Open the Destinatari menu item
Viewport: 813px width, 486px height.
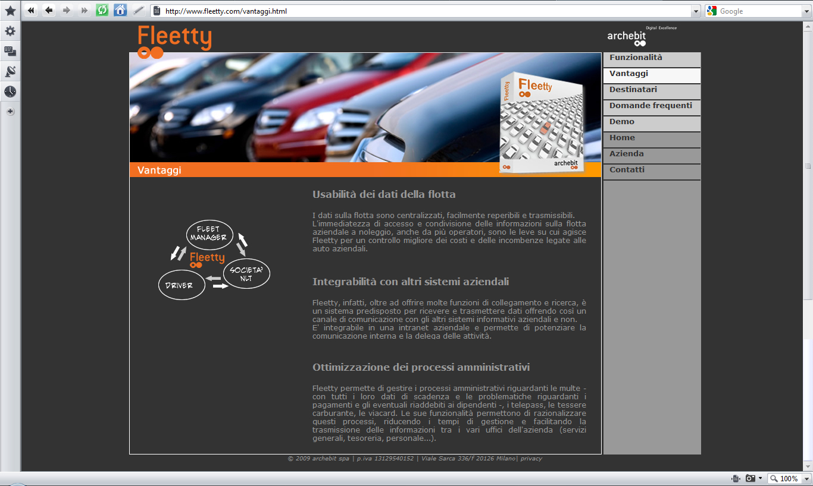[652, 91]
